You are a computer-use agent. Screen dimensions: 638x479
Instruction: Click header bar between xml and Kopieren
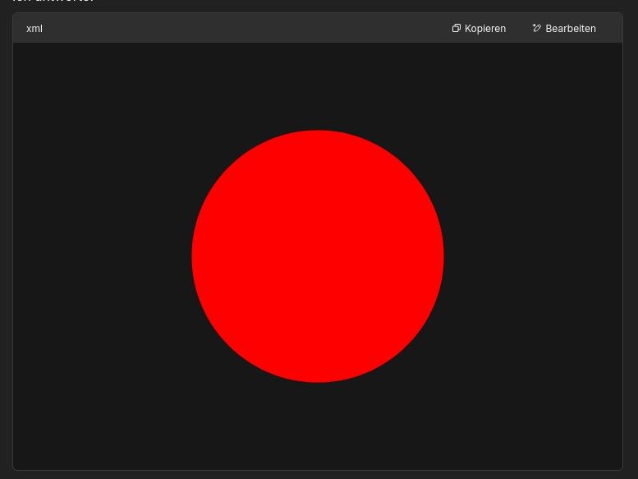click(x=246, y=28)
